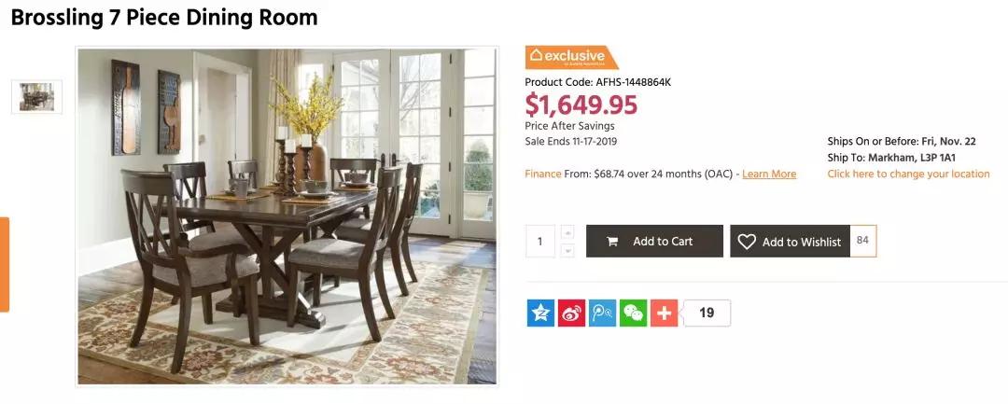Share via the green WeChat icon
Viewport: 1008px width, 404px height.
[x=633, y=313]
